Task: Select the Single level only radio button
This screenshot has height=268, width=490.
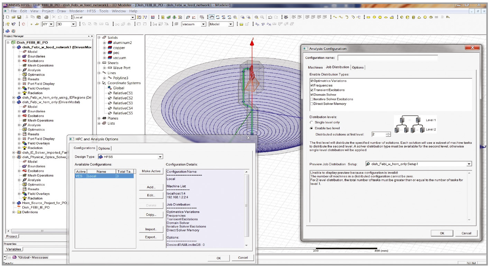Action: pos(312,122)
